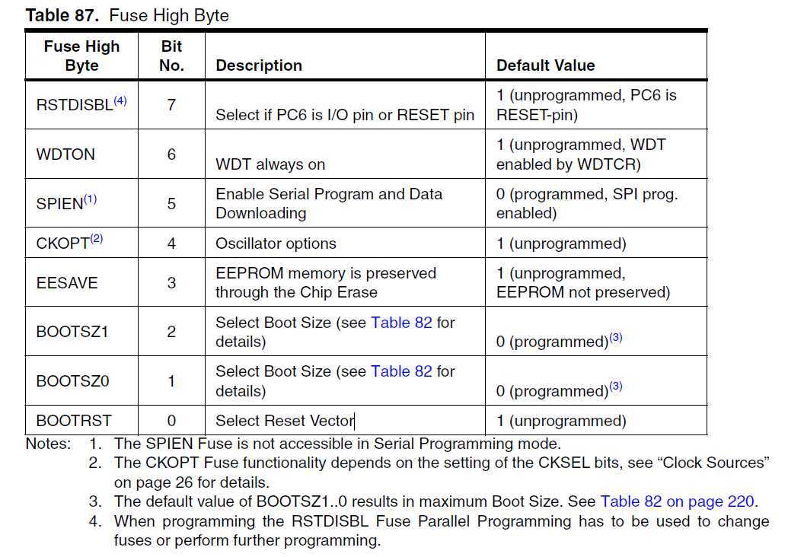This screenshot has height=557, width=788.
Task: Select the "Description" column header
Action: pos(259,65)
